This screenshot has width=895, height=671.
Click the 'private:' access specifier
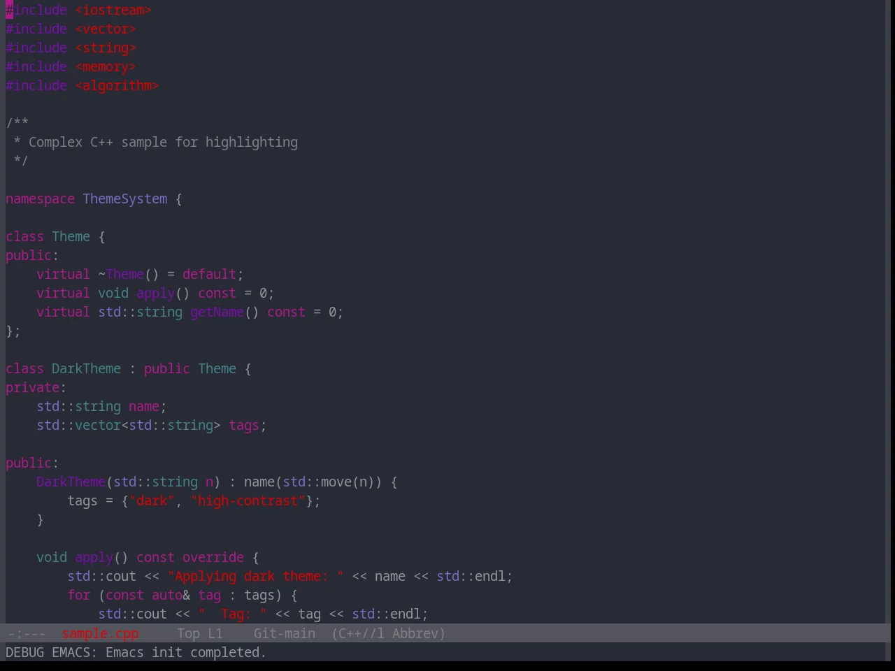tap(36, 388)
